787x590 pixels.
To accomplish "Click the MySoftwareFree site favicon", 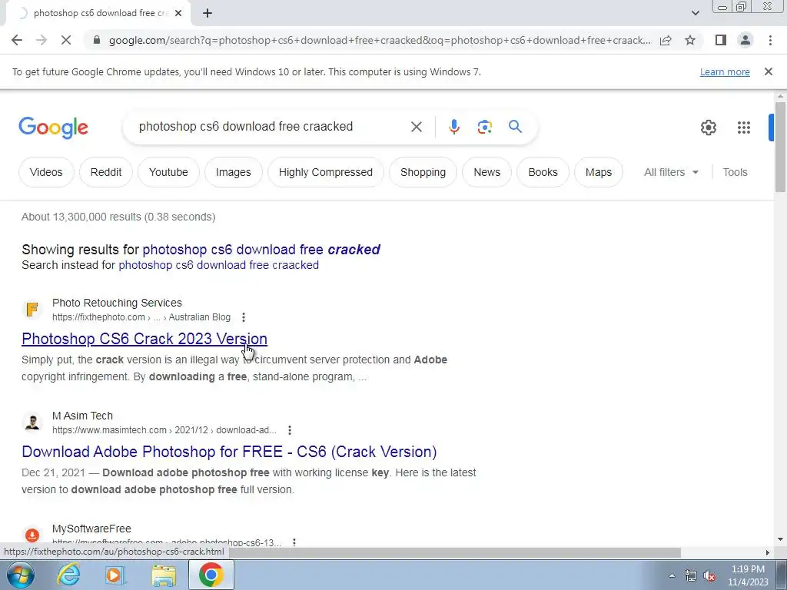I will pyautogui.click(x=32, y=535).
